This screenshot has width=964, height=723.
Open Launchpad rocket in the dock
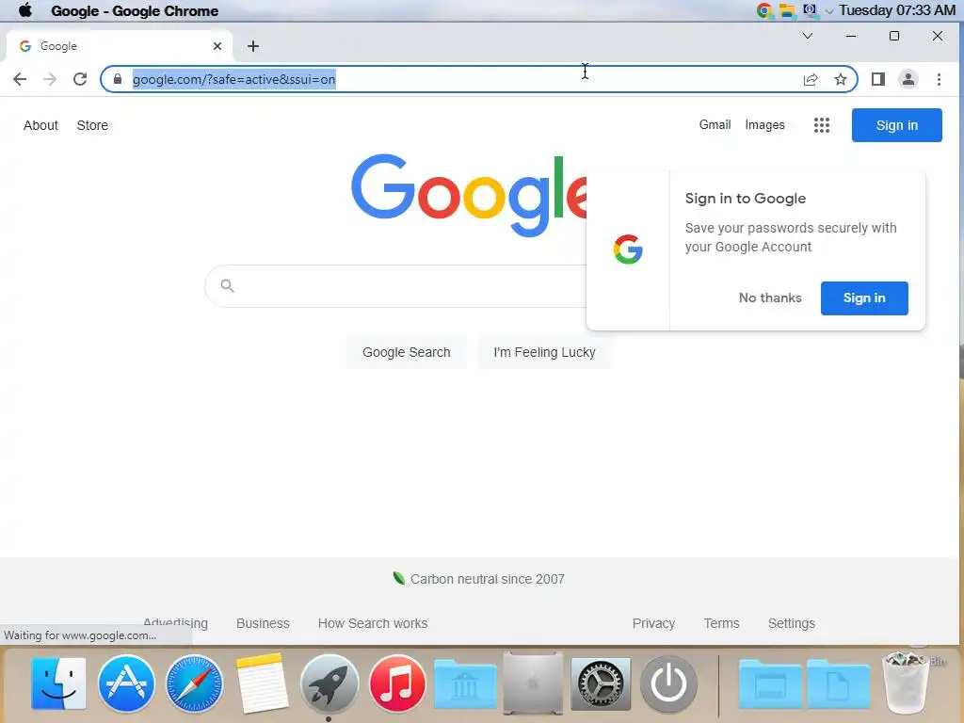pyautogui.click(x=329, y=683)
